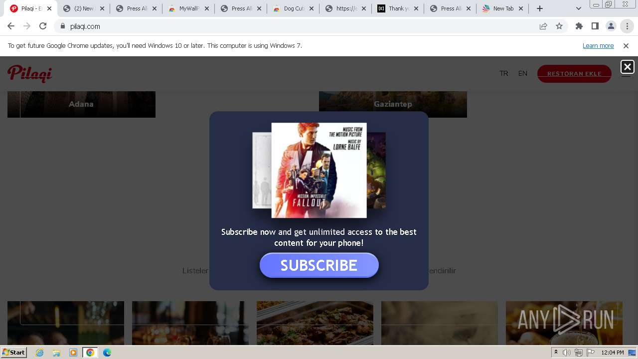The width and height of the screenshot is (638, 359).
Task: Open the grilled food restaurant photo
Action: pyautogui.click(x=315, y=323)
